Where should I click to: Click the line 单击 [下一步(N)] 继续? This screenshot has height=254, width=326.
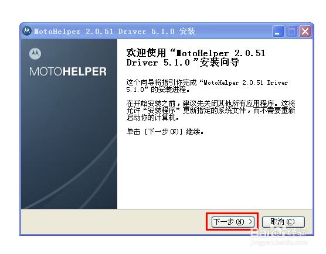coord(165,132)
